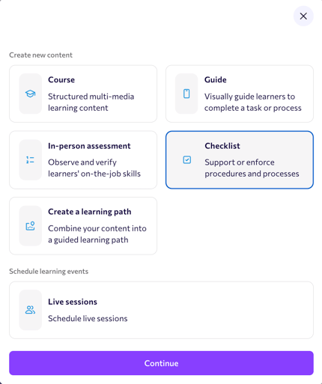
Task: Select the In-person assessment title
Action: [x=89, y=146]
